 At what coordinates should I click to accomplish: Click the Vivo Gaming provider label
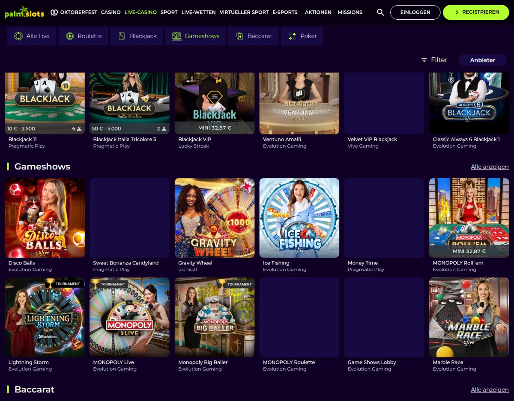pyautogui.click(x=363, y=146)
